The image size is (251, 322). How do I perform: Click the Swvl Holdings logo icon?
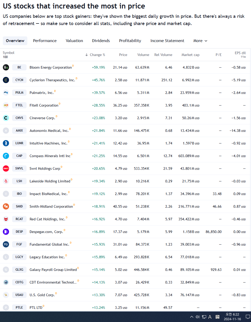(x=6, y=168)
